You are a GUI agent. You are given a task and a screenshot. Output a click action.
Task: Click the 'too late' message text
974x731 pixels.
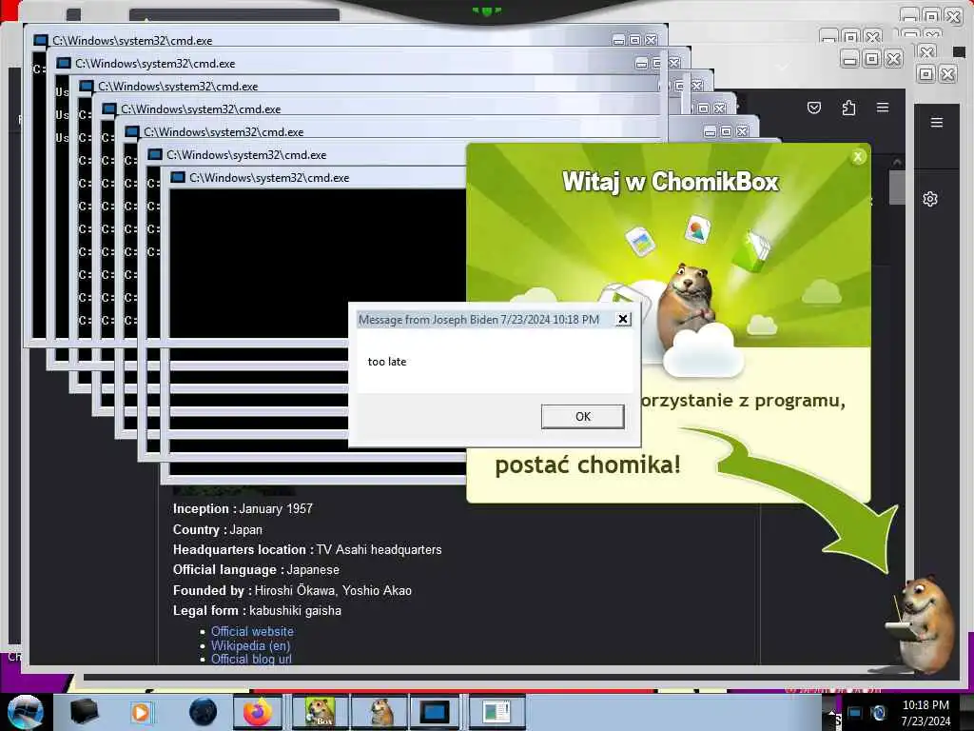coord(387,362)
